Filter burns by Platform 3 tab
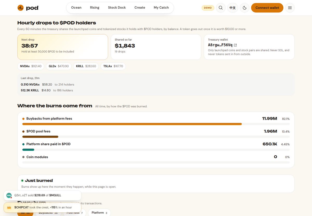 (x=99, y=213)
